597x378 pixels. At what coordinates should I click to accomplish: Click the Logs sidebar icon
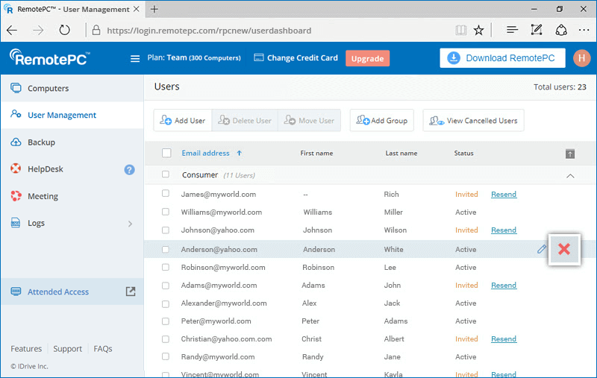click(16, 223)
